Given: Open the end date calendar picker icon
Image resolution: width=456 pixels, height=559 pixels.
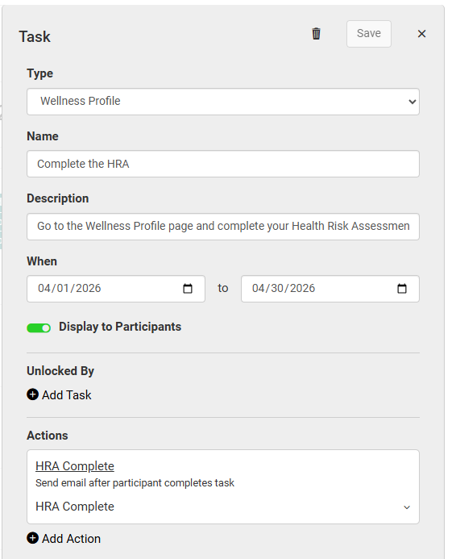Looking at the screenshot, I should [x=402, y=289].
